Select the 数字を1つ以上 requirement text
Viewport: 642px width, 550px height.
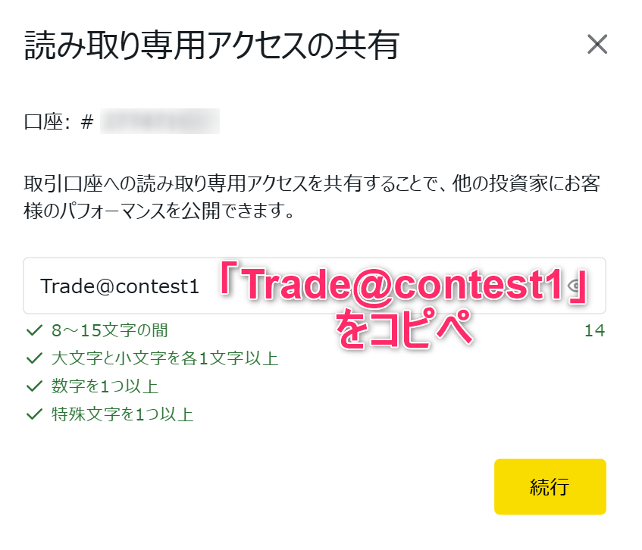pos(105,386)
